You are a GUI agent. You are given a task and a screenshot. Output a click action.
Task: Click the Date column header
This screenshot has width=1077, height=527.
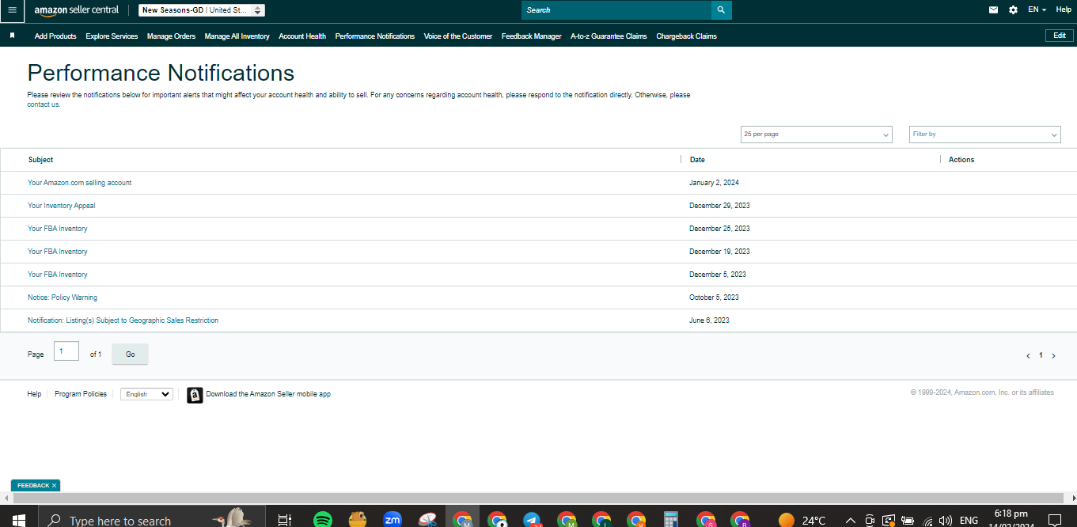tap(697, 160)
